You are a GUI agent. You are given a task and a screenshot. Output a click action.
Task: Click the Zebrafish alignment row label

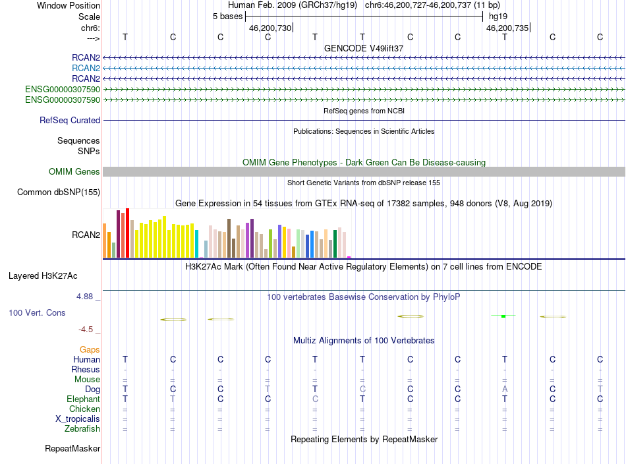point(82,429)
